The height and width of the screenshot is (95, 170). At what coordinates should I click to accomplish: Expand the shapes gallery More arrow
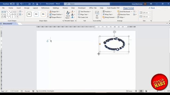pos(17,17)
